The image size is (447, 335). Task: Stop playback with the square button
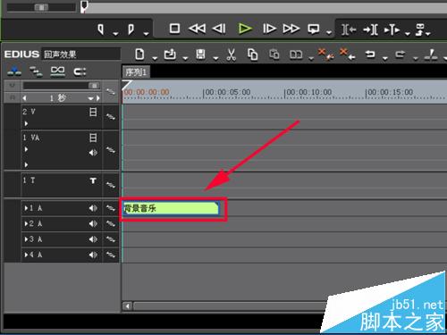click(174, 29)
